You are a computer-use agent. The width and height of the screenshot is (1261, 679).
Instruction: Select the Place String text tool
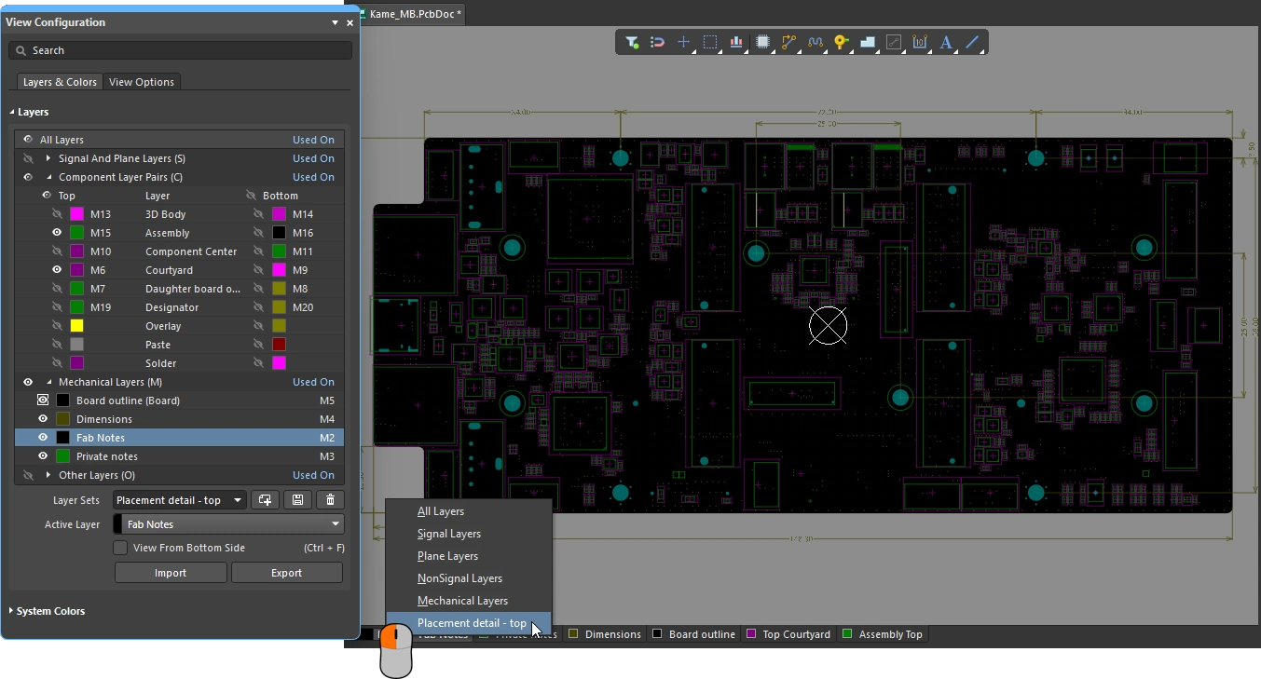click(946, 42)
